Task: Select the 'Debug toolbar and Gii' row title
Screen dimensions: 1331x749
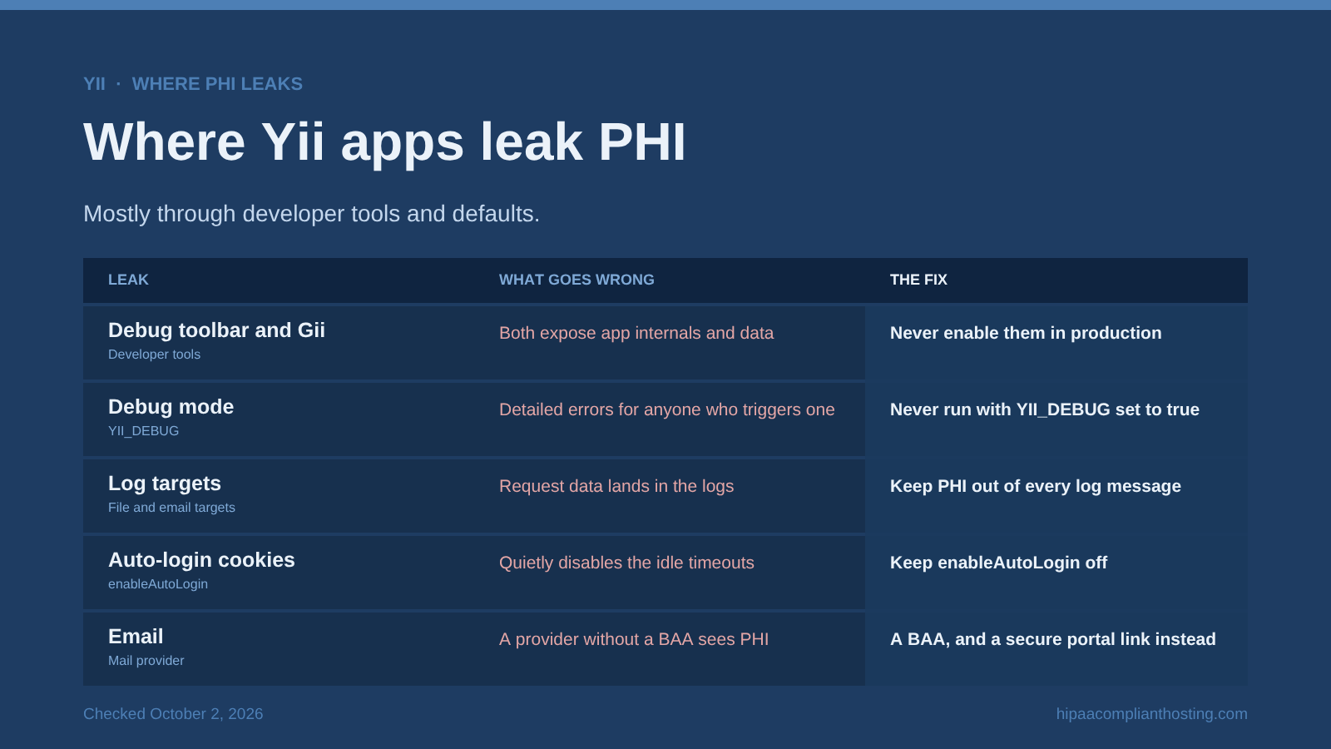Action: point(216,330)
